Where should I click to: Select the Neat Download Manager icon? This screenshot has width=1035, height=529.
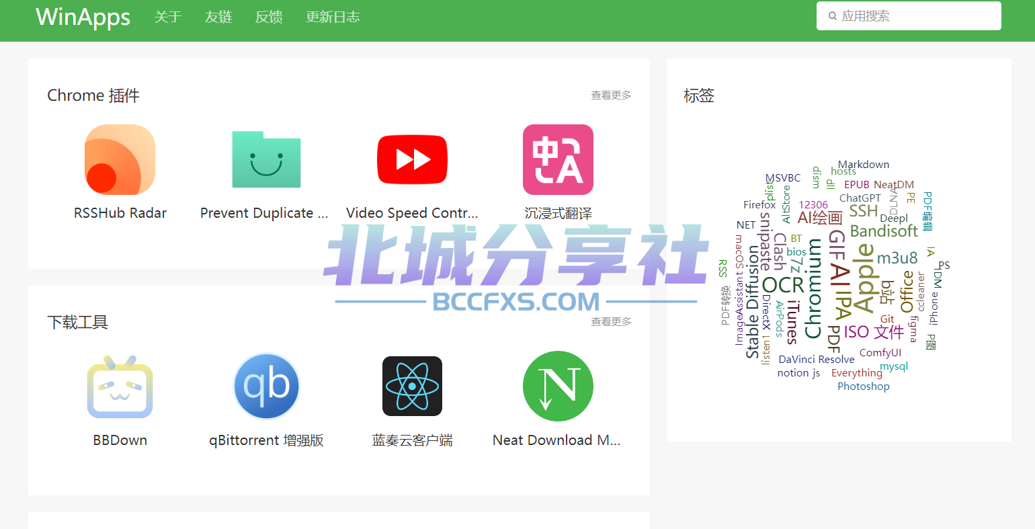tap(558, 386)
